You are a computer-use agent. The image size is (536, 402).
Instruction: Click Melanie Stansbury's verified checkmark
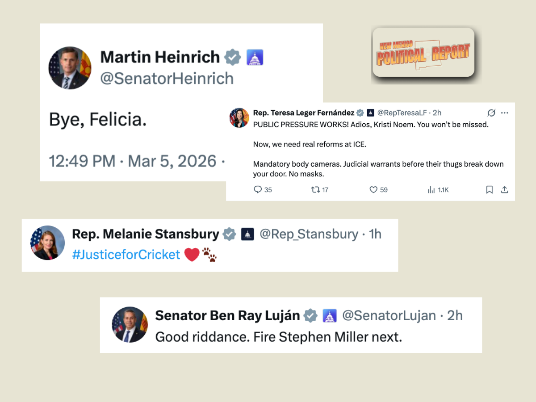[x=229, y=234]
